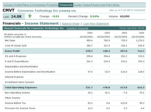Click Net Sales 2001 value 1,270.2

pyautogui.click(x=140, y=41)
